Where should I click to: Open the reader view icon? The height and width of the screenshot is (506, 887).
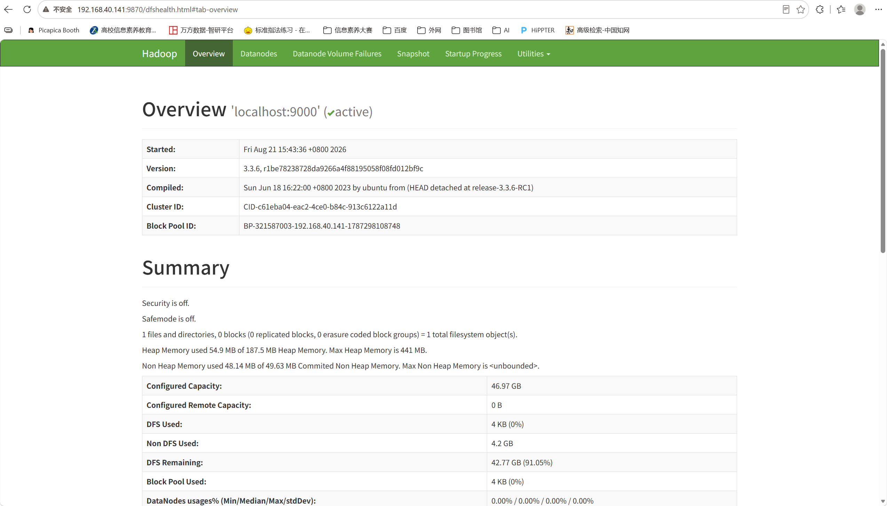(786, 9)
